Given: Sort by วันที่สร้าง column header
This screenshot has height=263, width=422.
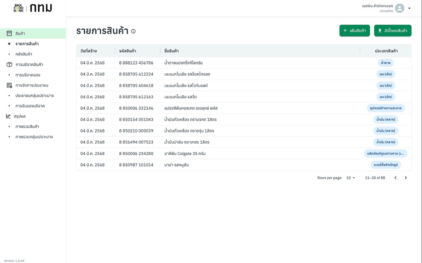Looking at the screenshot, I should (x=89, y=51).
